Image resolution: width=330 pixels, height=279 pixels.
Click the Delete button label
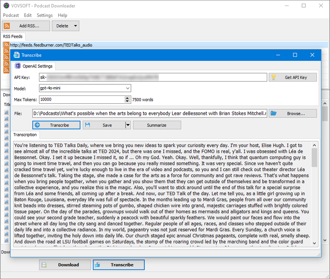coord(62,26)
